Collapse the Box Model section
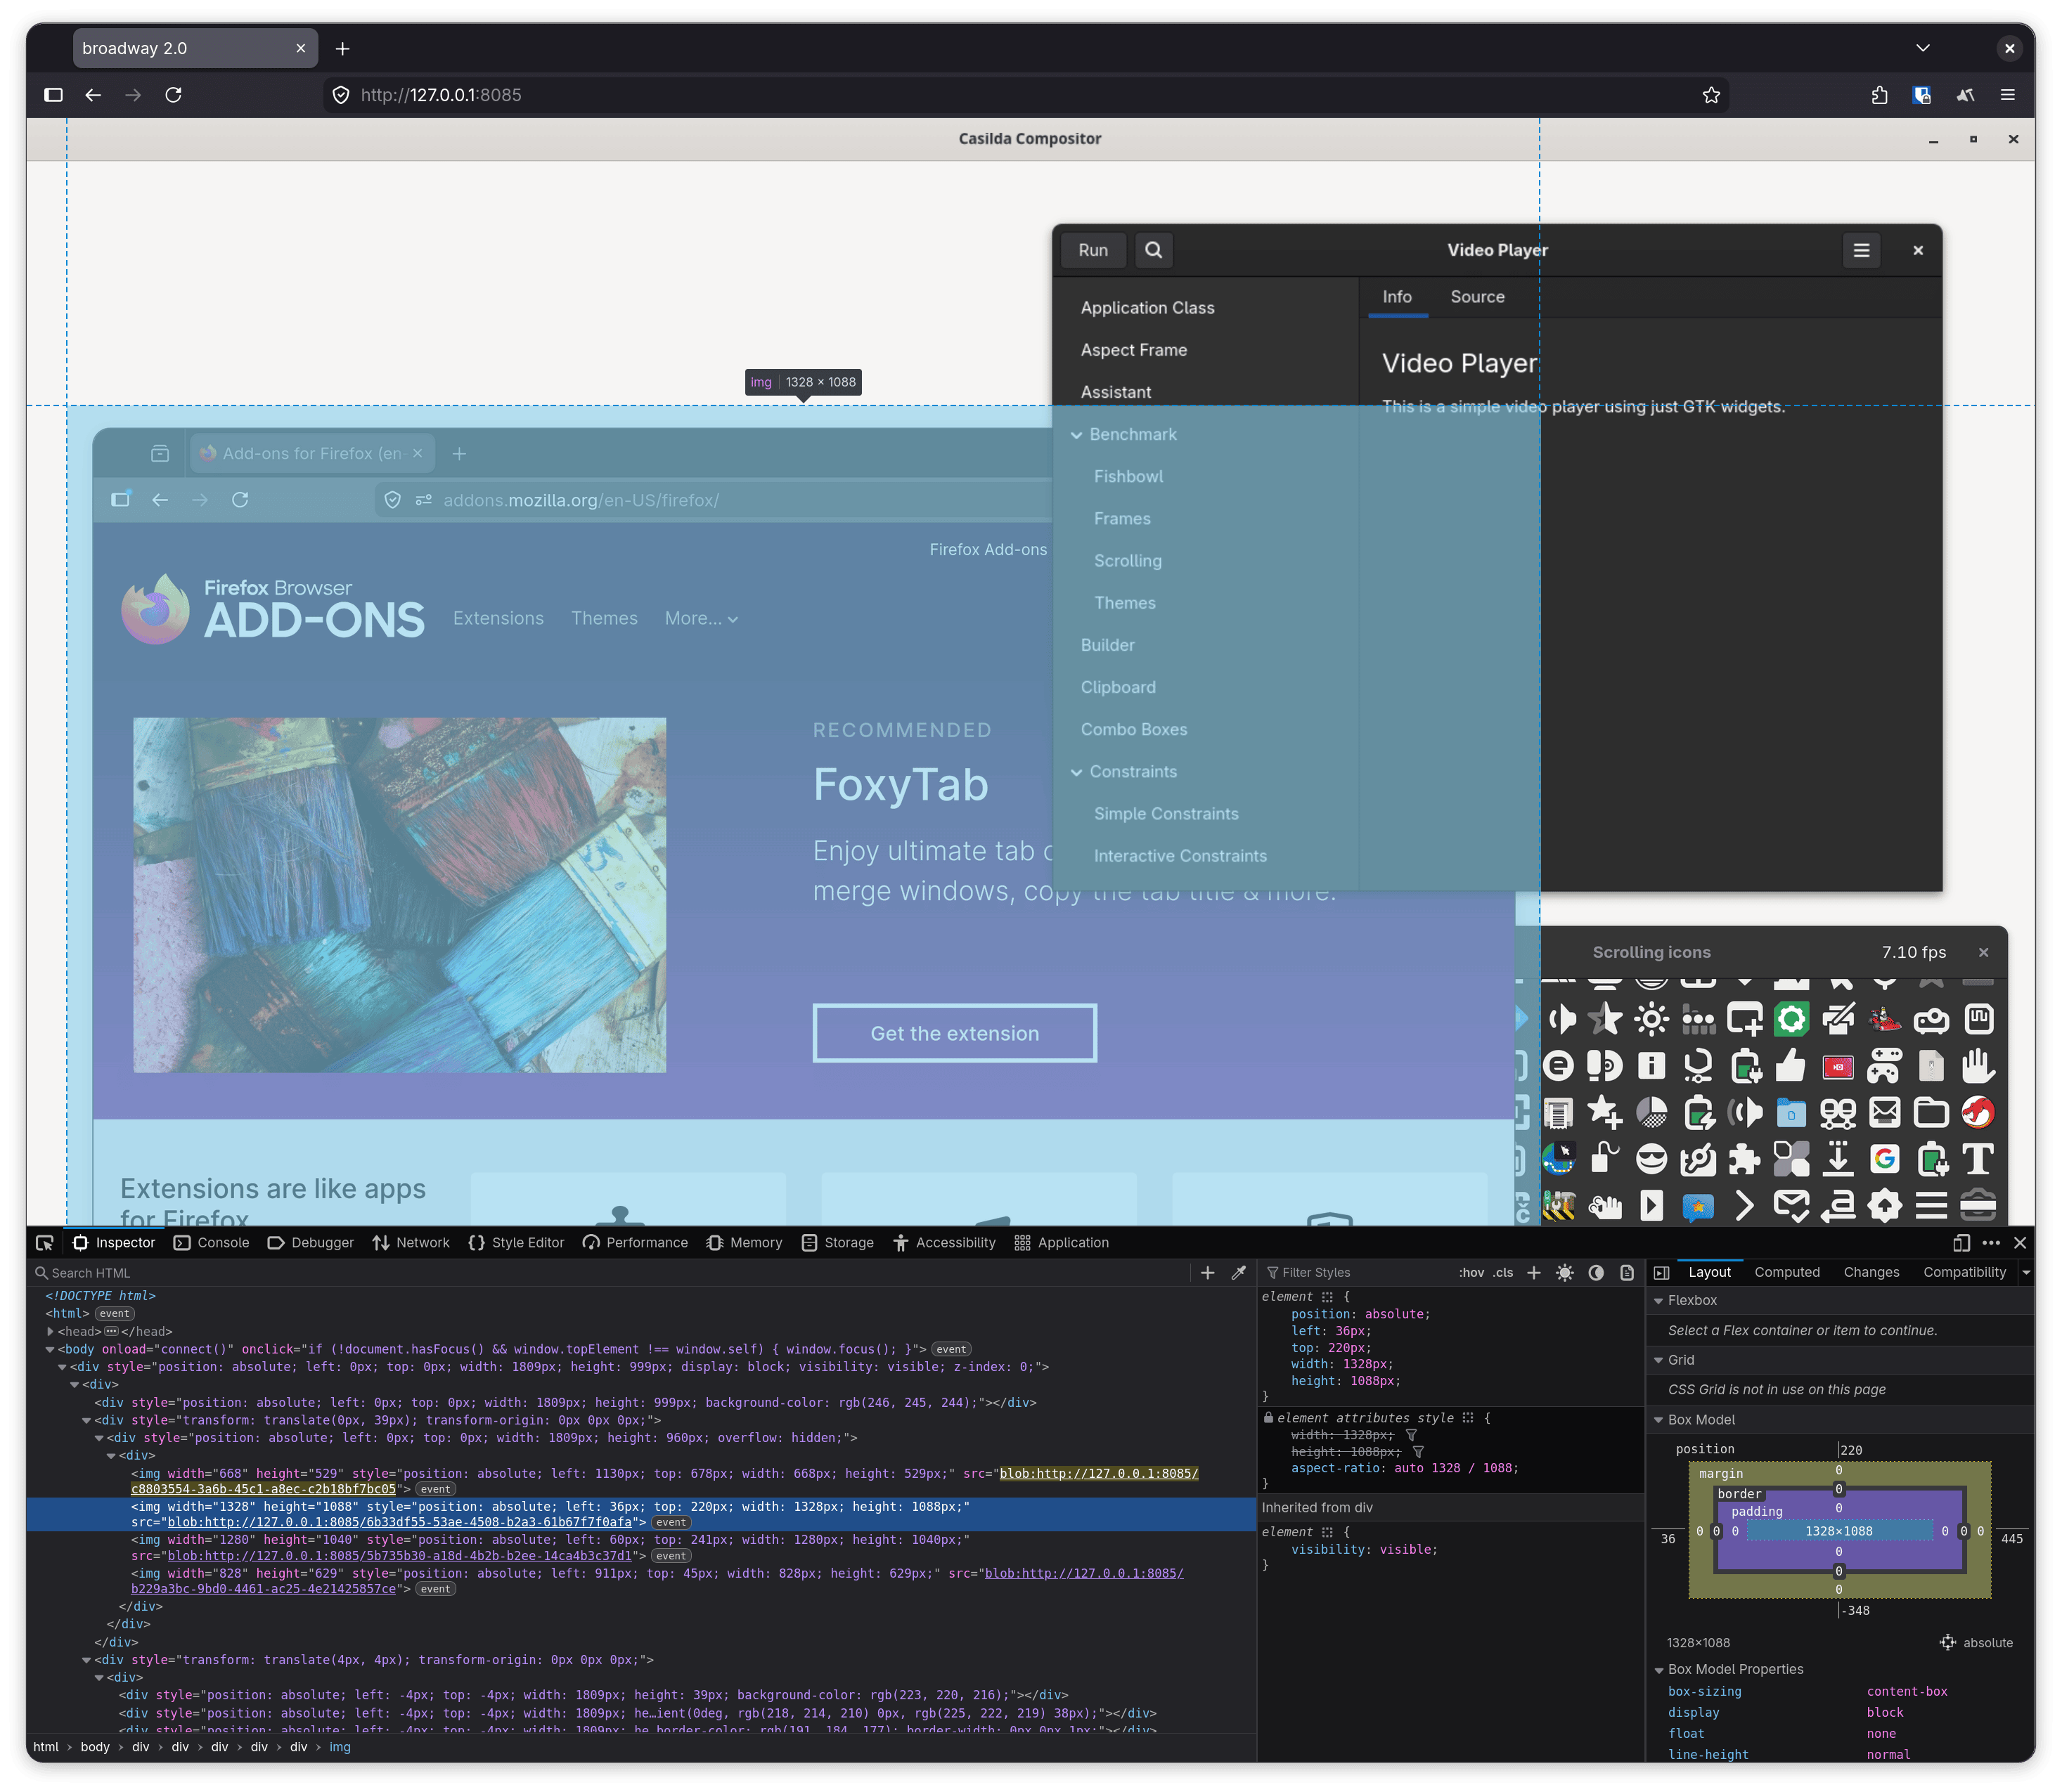The image size is (2062, 1792). (1658, 1421)
